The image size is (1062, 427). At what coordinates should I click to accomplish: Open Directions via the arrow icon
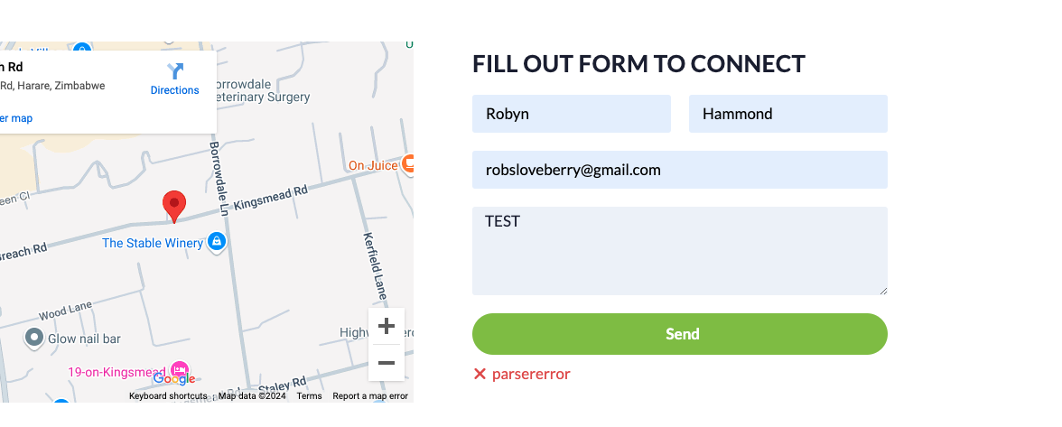(175, 72)
